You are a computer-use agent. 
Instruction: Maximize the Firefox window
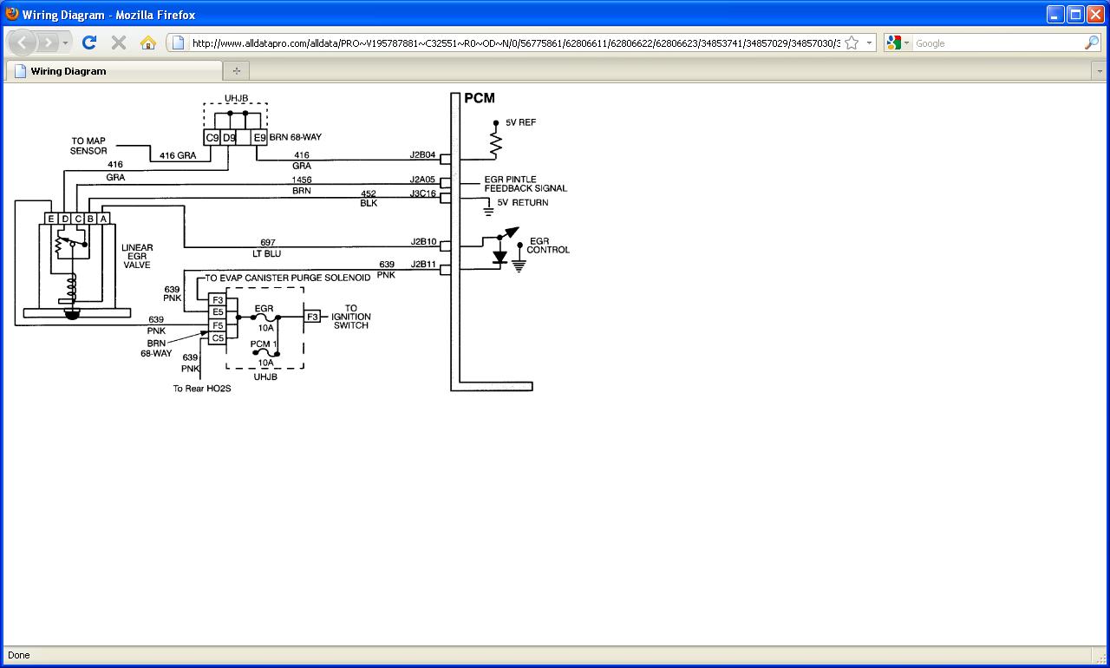pos(1075,15)
